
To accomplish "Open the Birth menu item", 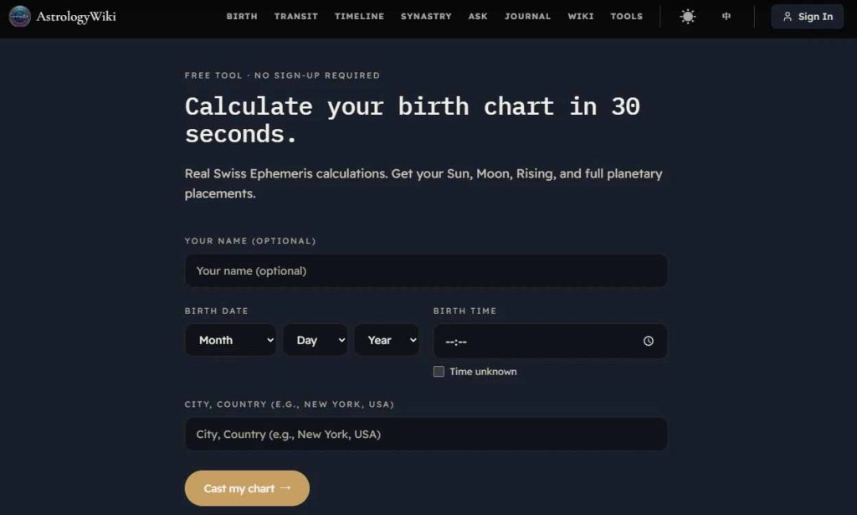I will (242, 17).
